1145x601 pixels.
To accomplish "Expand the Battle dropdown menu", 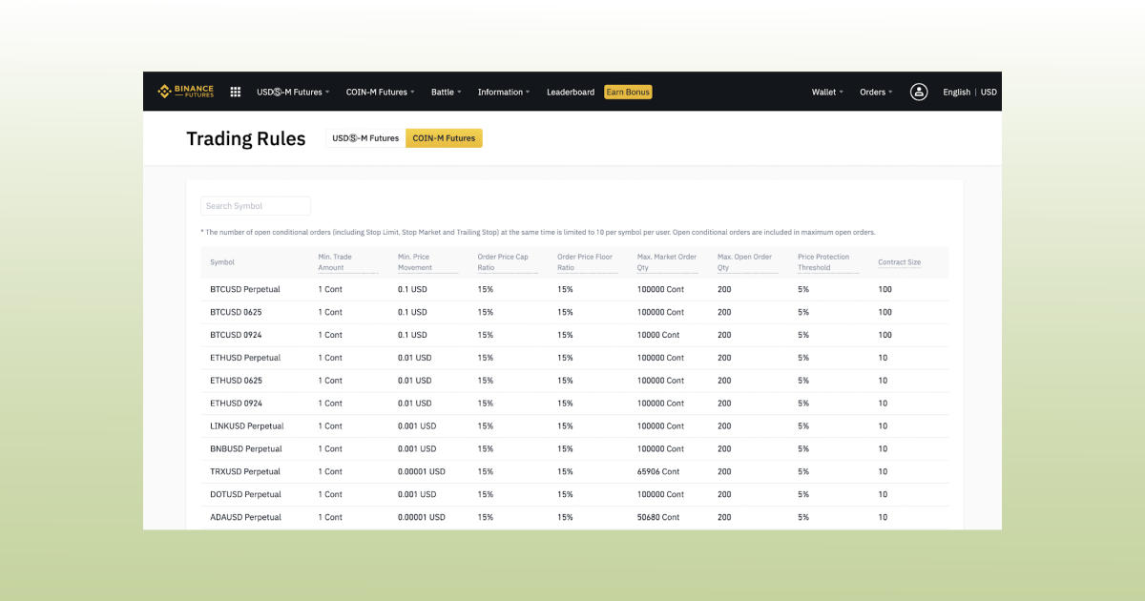I will [x=445, y=92].
